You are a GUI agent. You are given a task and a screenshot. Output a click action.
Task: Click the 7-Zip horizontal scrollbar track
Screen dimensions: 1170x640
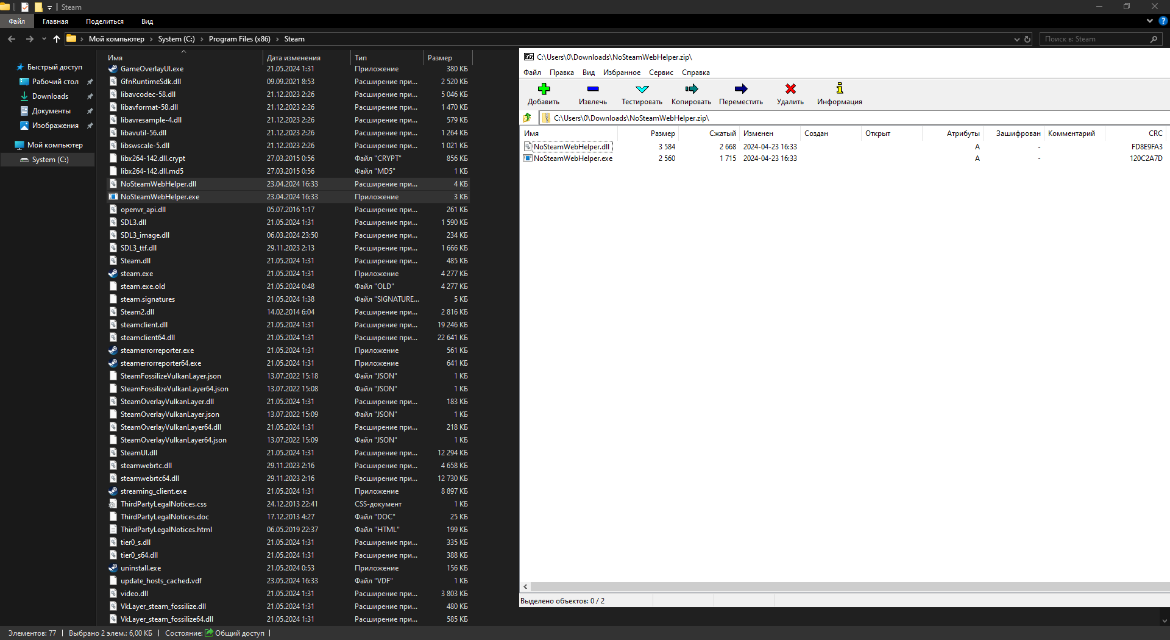click(x=850, y=587)
